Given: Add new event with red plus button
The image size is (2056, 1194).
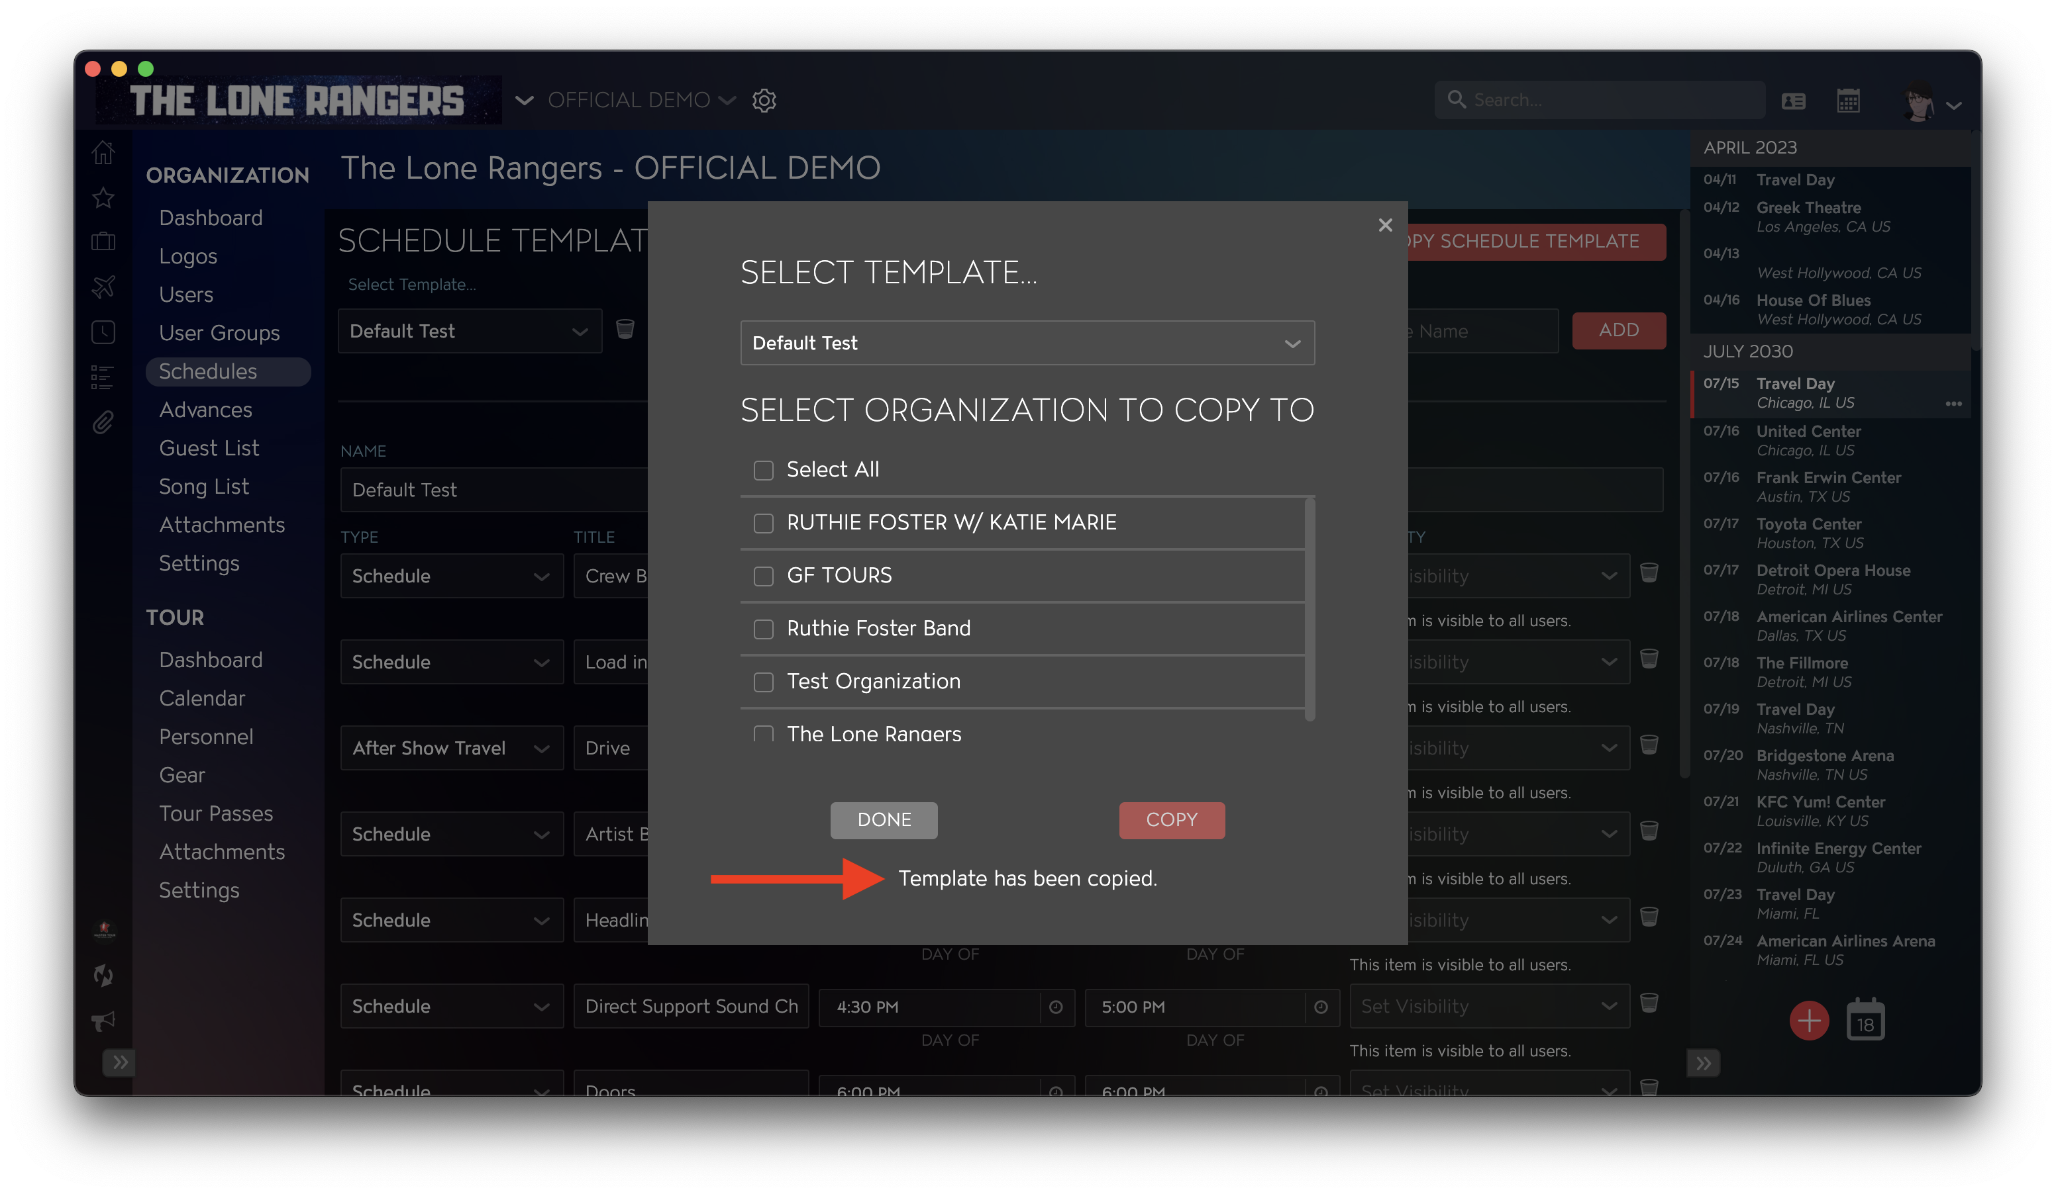Looking at the screenshot, I should click(1809, 1021).
